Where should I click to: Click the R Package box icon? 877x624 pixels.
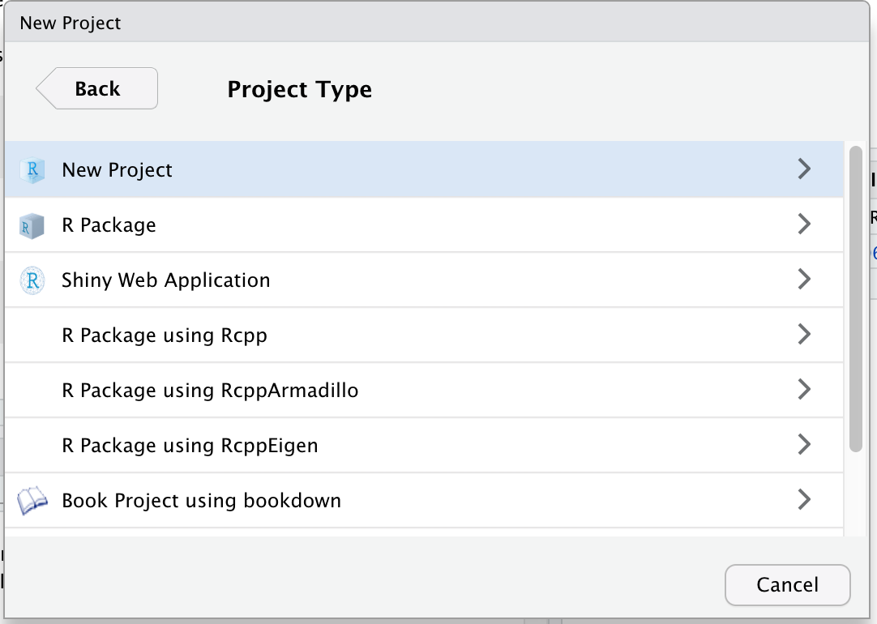(32, 225)
